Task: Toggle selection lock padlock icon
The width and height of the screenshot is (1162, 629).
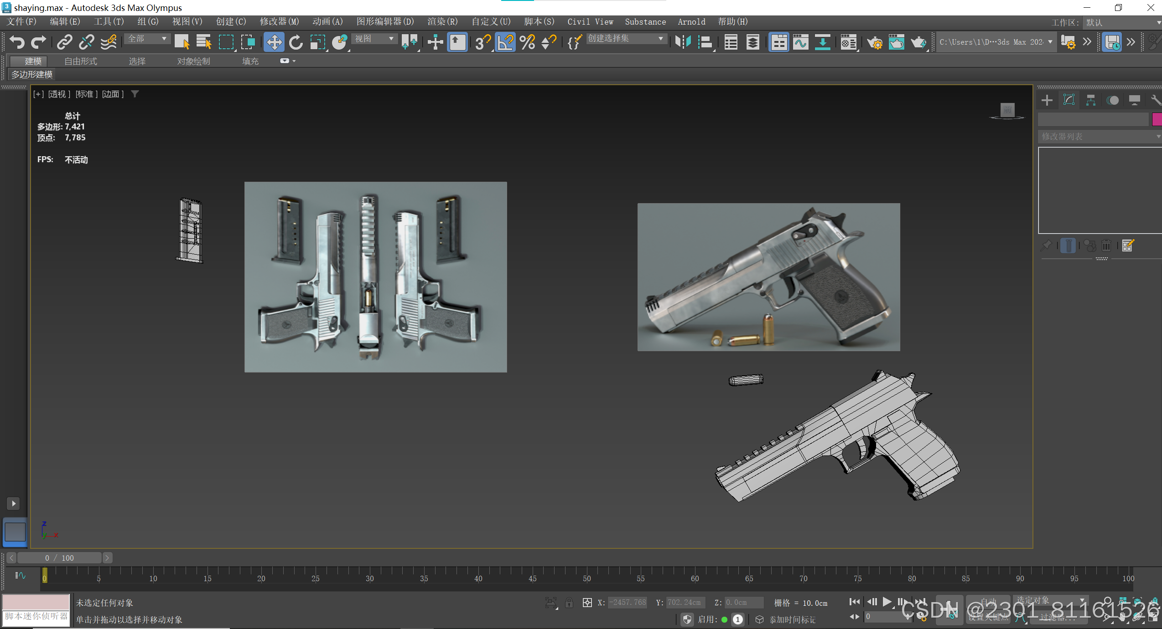Action: (x=569, y=603)
